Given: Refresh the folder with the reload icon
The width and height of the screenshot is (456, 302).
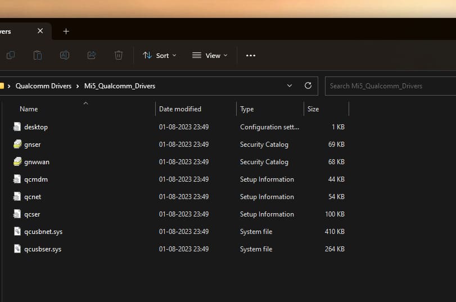Looking at the screenshot, I should 308,85.
